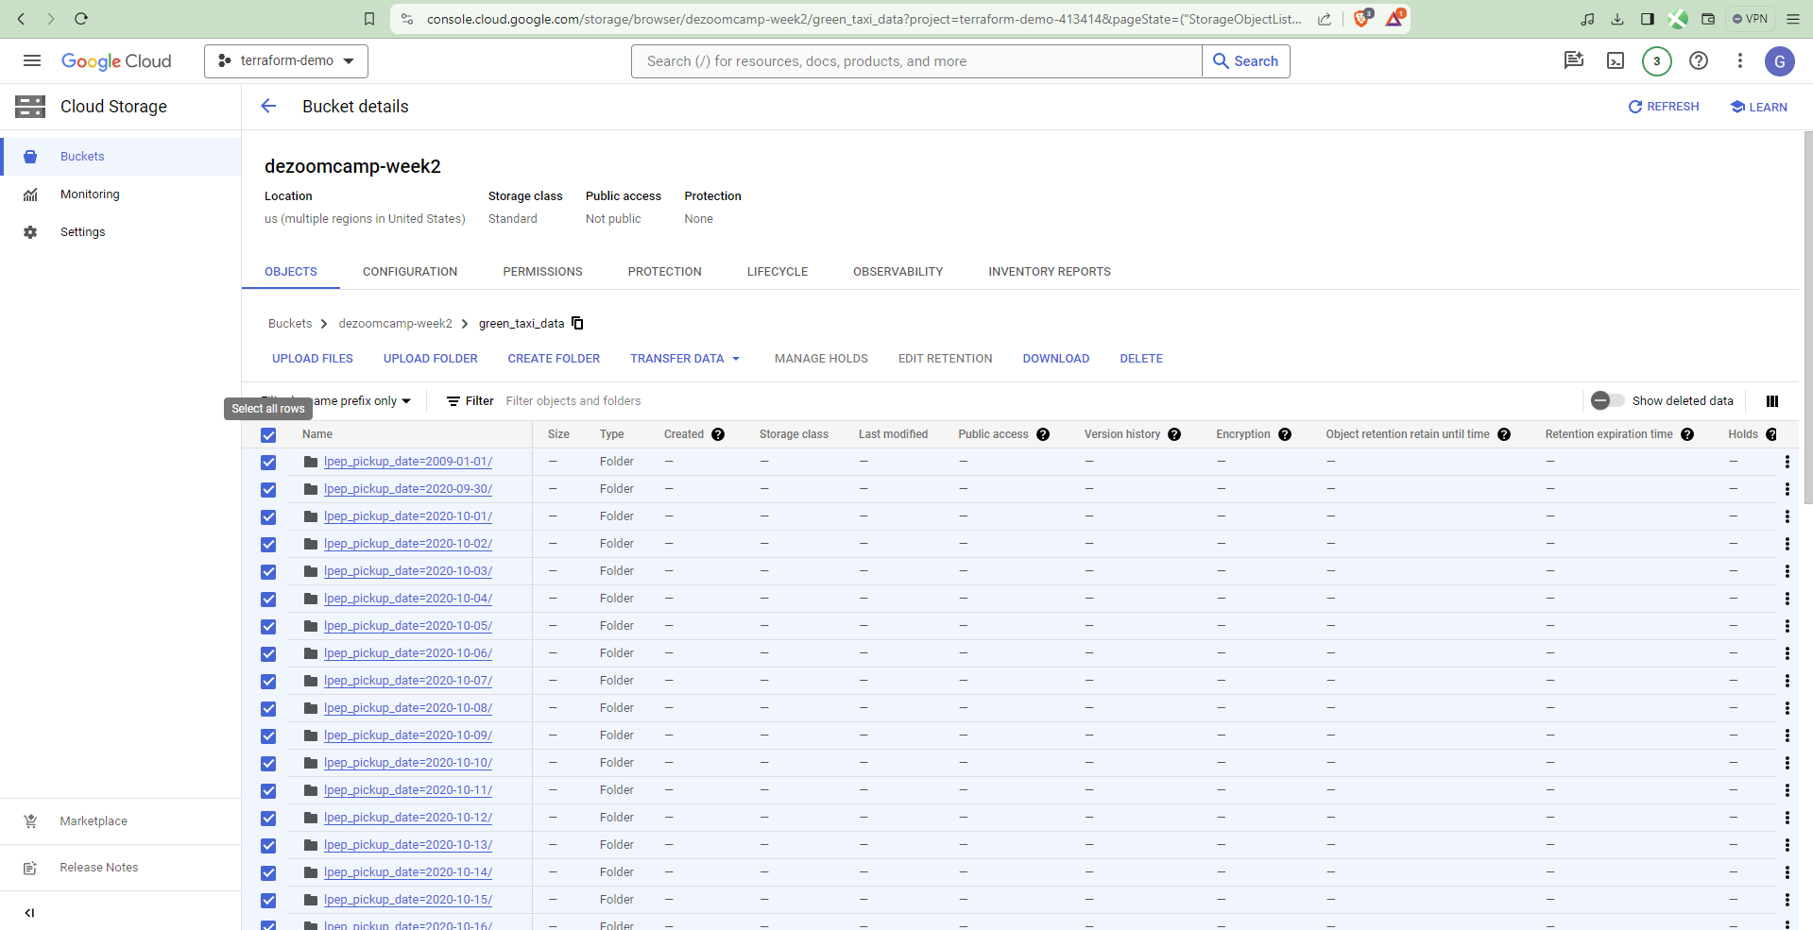The image size is (1813, 930).
Task: Show help for the Encryption column
Action: [1285, 434]
